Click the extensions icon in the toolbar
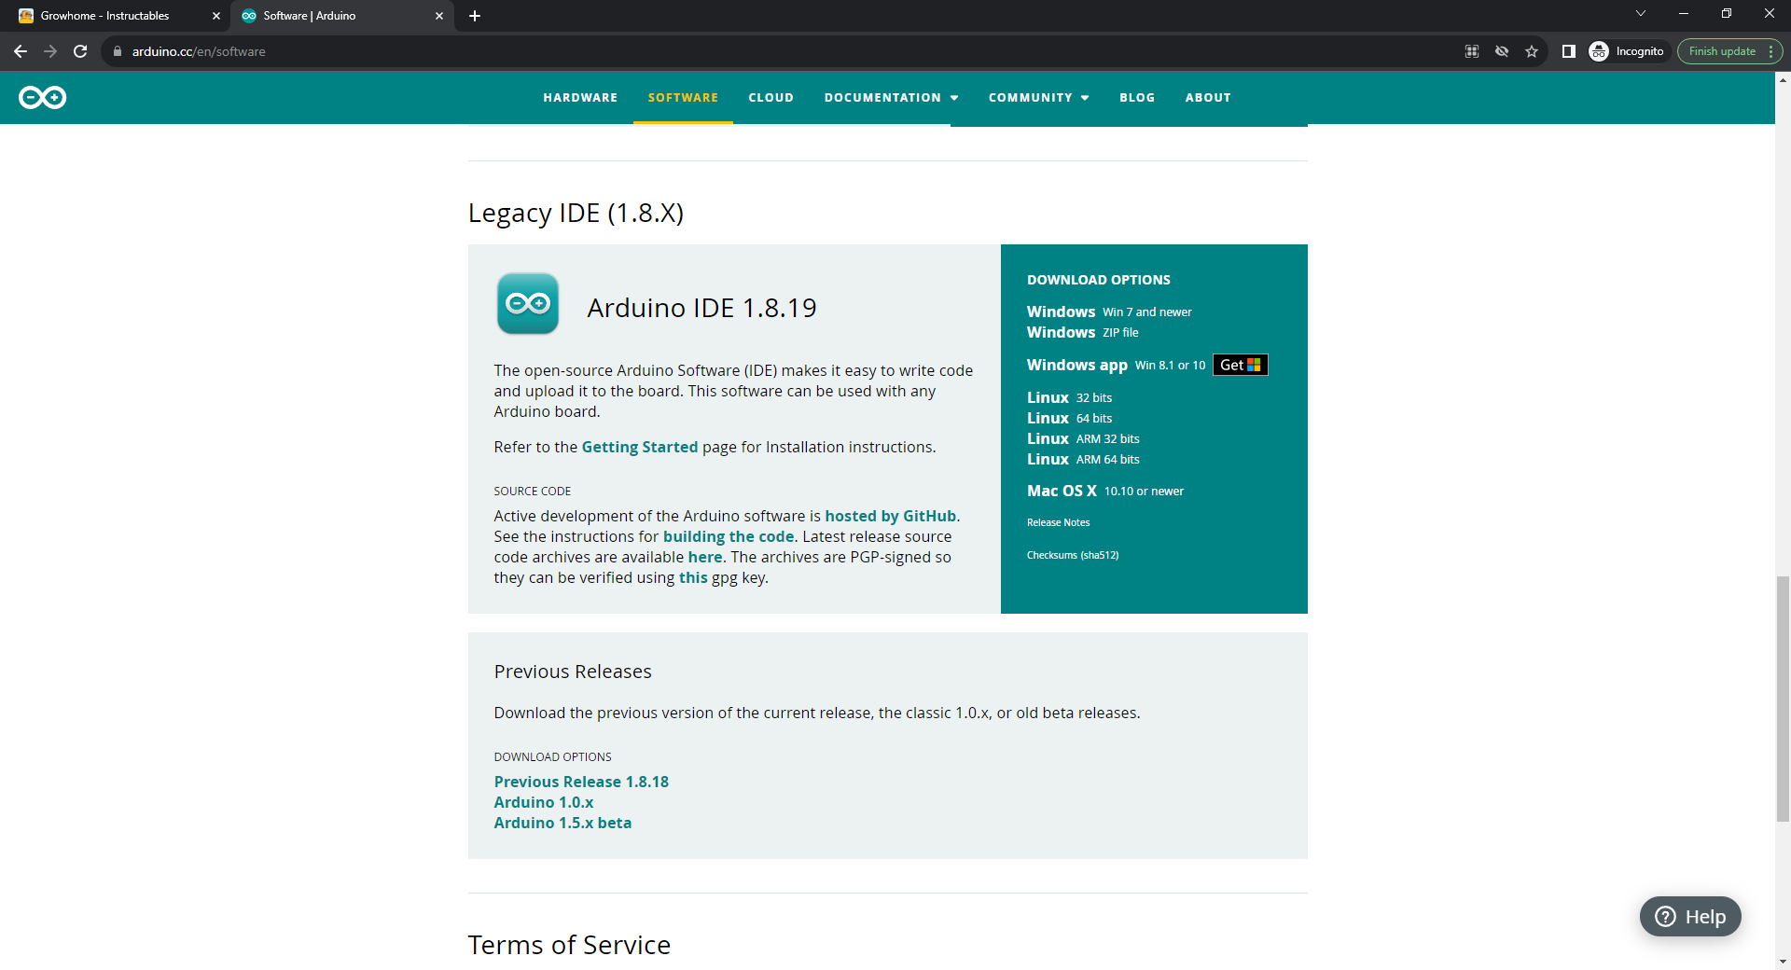Viewport: 1791px width, 970px height. [x=1471, y=51]
